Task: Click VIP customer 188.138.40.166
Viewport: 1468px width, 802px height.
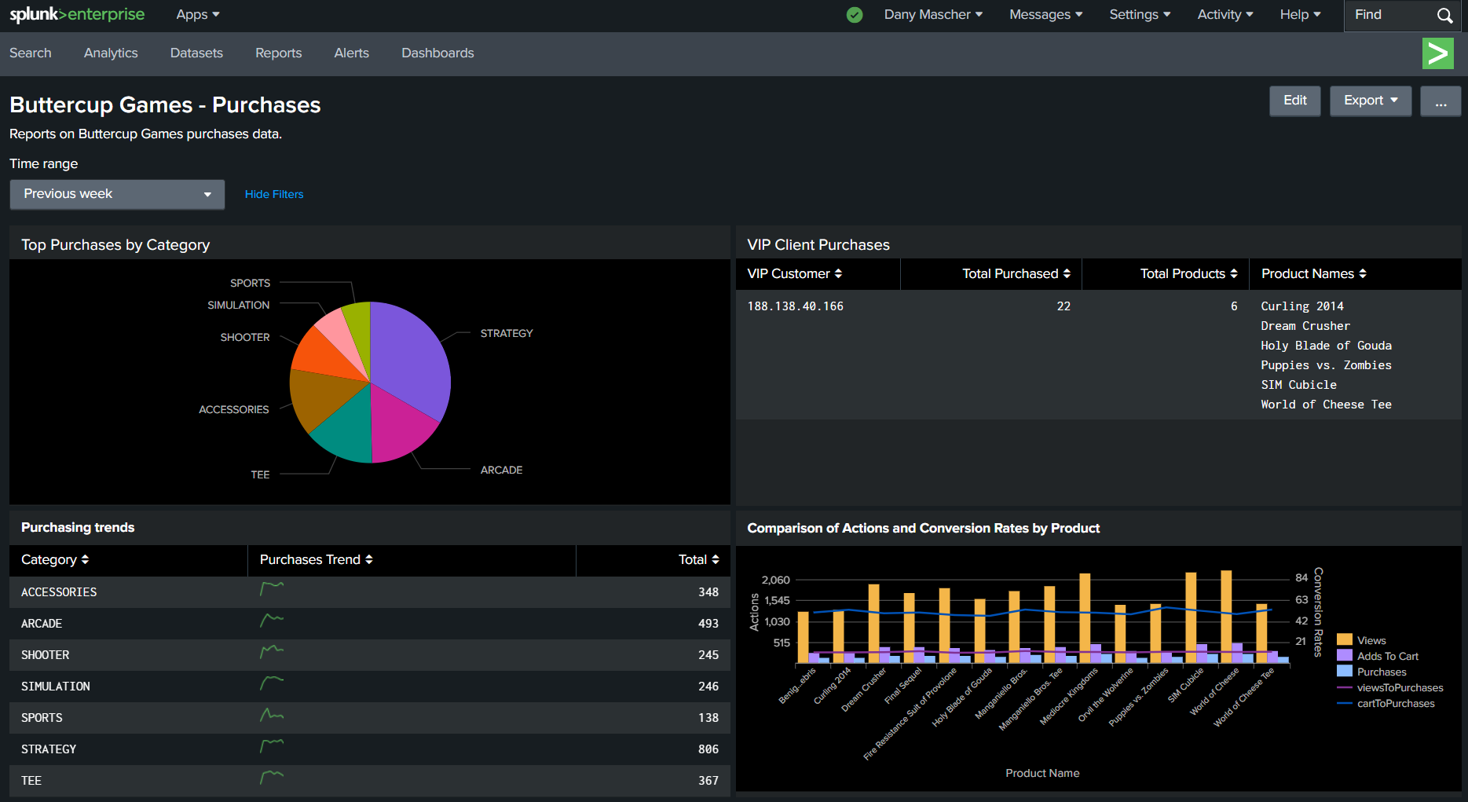Action: 795,306
